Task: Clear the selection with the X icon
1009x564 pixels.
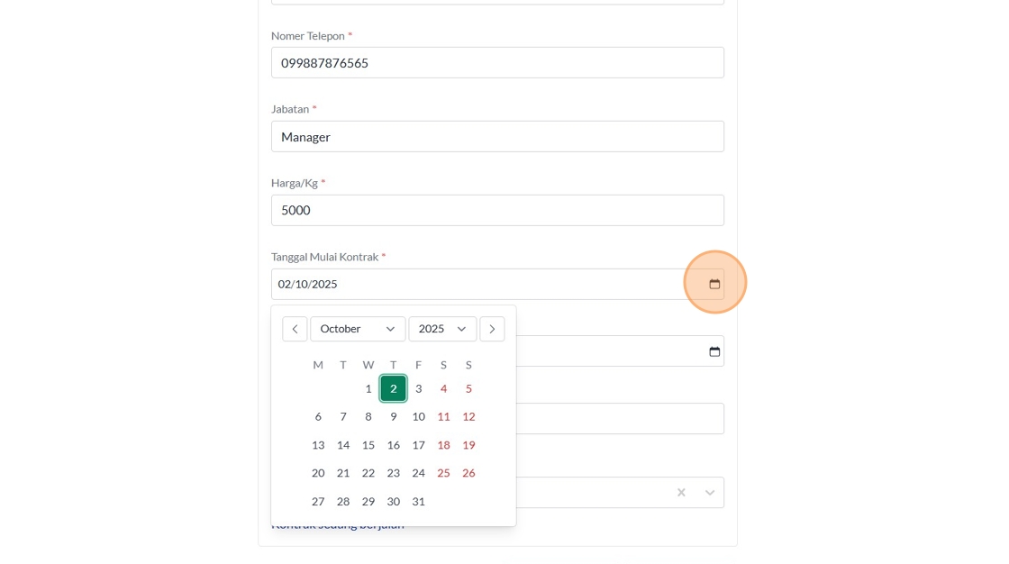Action: click(x=681, y=492)
